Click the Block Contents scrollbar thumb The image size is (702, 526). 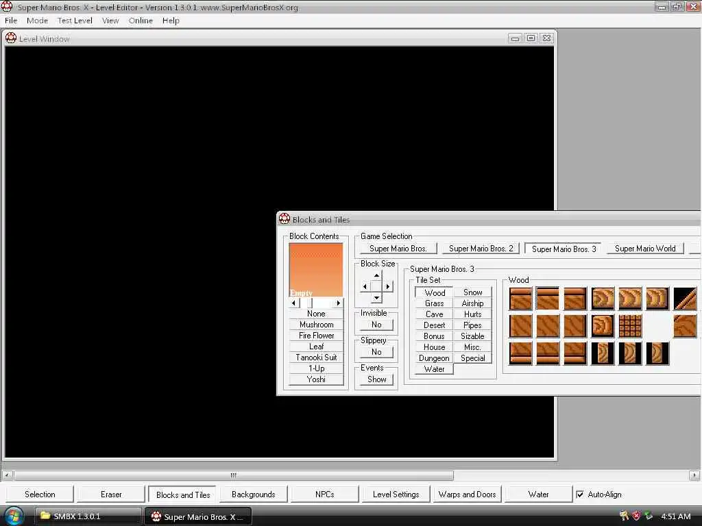click(x=306, y=303)
